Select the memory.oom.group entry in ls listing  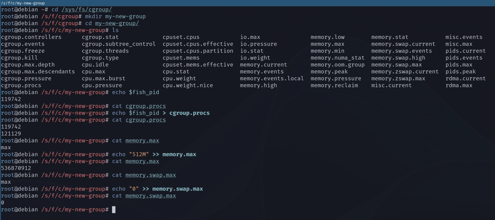coord(337,65)
